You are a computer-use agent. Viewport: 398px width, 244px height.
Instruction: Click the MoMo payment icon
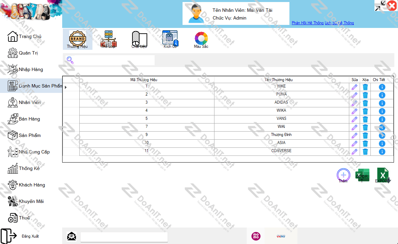(x=256, y=236)
